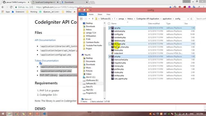Expand the address bar history dropdown
Viewport: 206px width, 116px height.
[188, 19]
